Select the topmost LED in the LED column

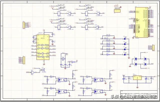coord(125,39)
